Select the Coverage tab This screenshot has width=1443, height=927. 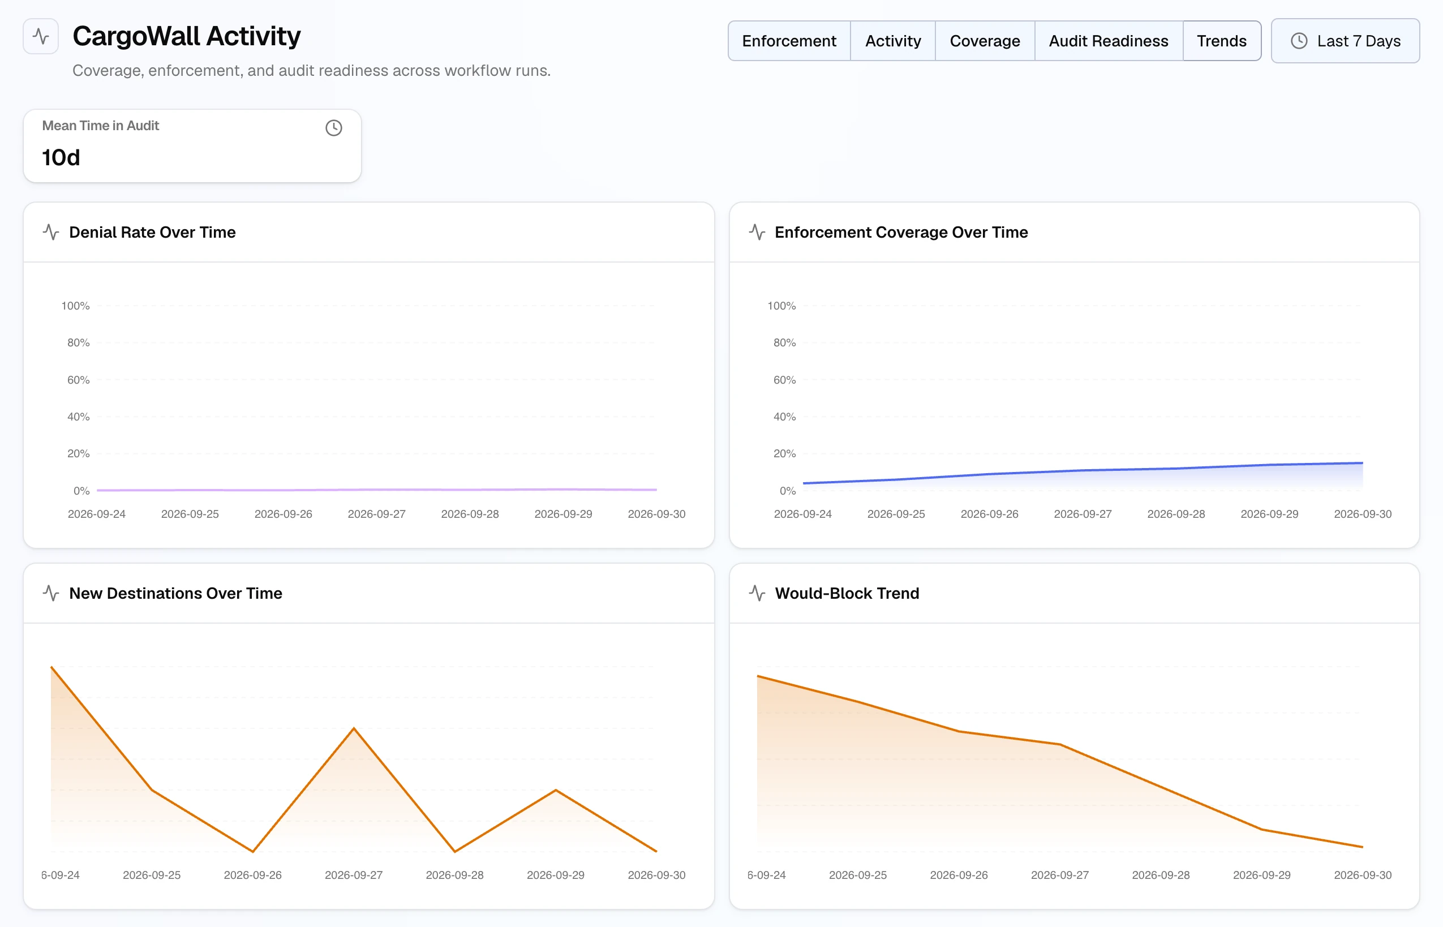985,41
